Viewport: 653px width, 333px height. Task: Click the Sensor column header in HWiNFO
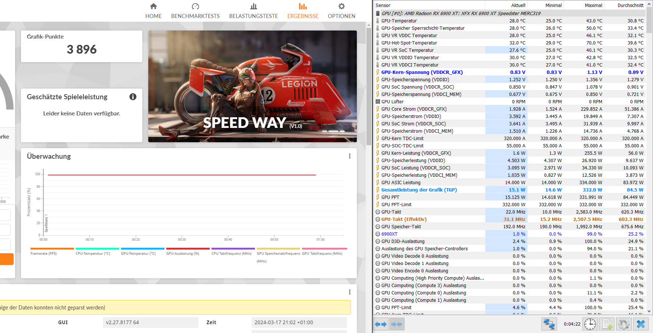coord(429,5)
